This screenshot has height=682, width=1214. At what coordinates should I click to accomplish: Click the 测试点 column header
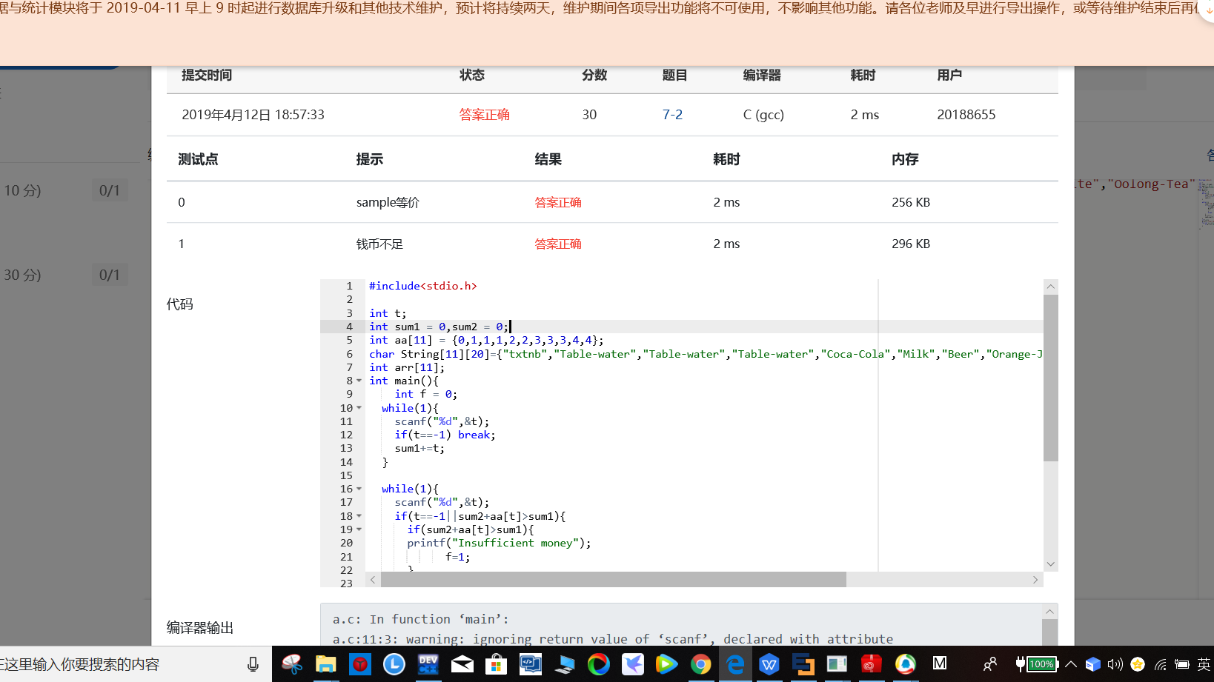coord(198,159)
